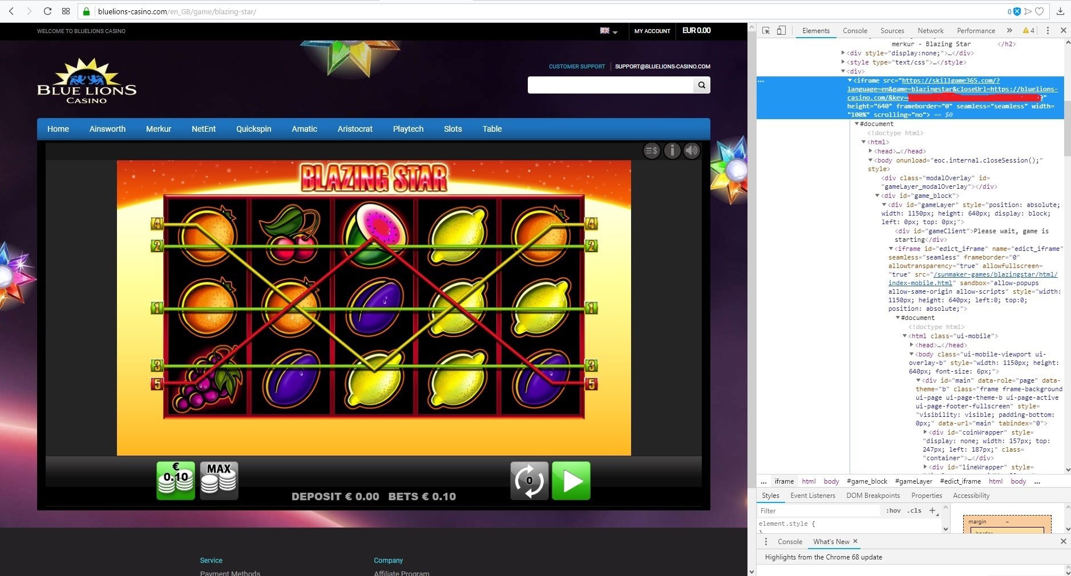The width and height of the screenshot is (1071, 576).
Task: Add new style rule plus icon
Action: pyautogui.click(x=932, y=510)
